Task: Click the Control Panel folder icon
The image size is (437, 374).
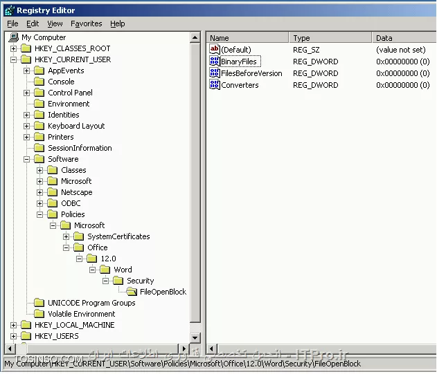Action: [x=39, y=93]
